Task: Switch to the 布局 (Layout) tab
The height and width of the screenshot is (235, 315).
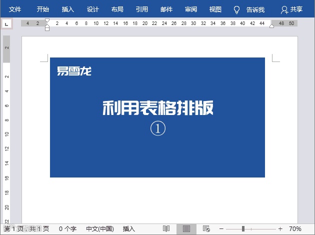Action: pyautogui.click(x=117, y=9)
